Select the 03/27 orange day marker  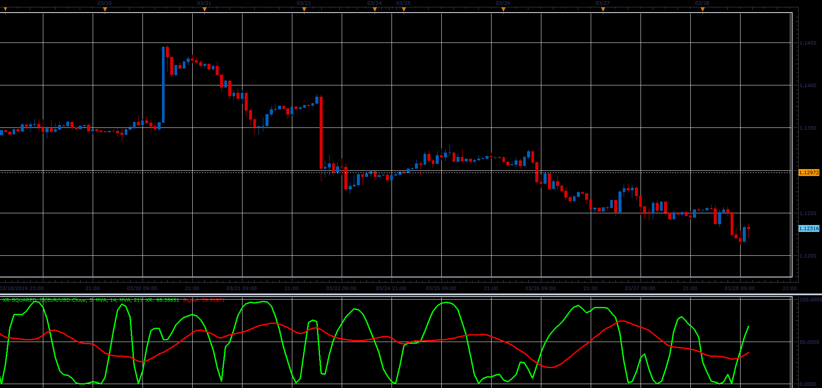click(603, 10)
